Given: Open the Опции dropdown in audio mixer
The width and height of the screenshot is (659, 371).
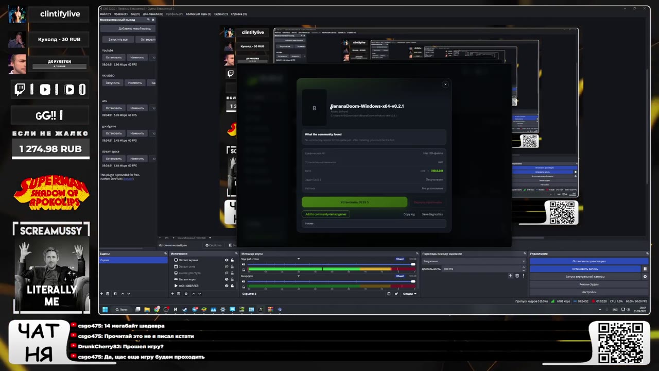Looking at the screenshot, I should [x=409, y=294].
